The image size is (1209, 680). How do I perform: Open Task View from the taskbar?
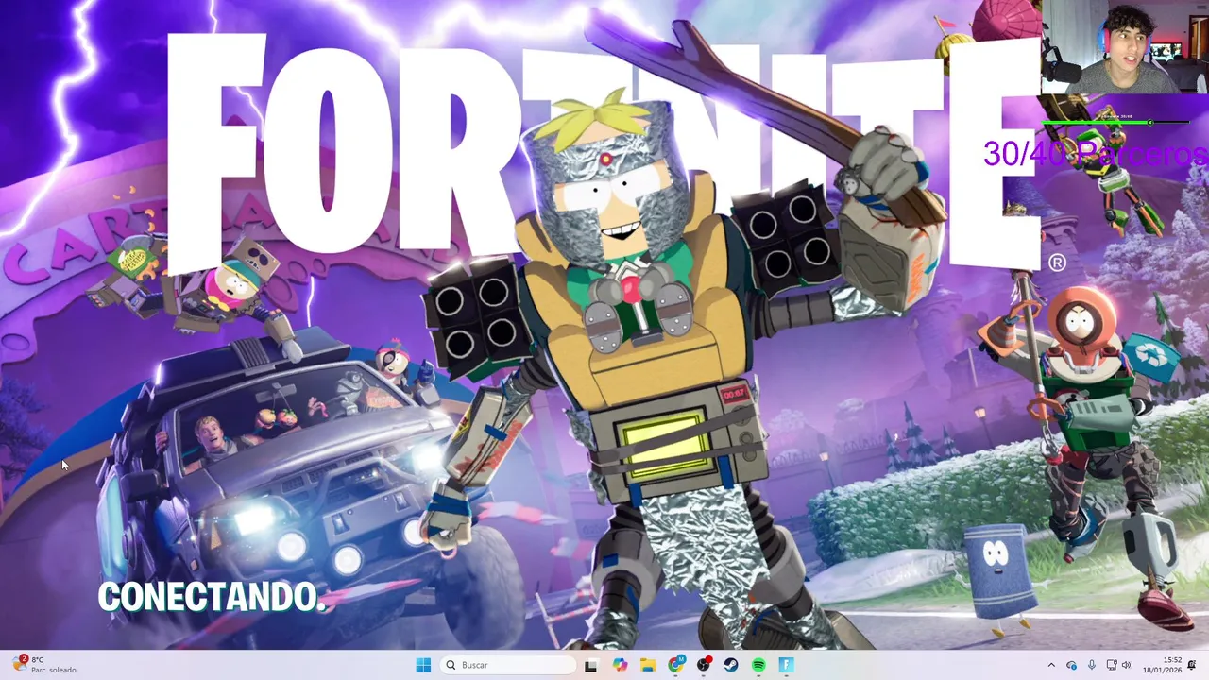[x=591, y=665]
